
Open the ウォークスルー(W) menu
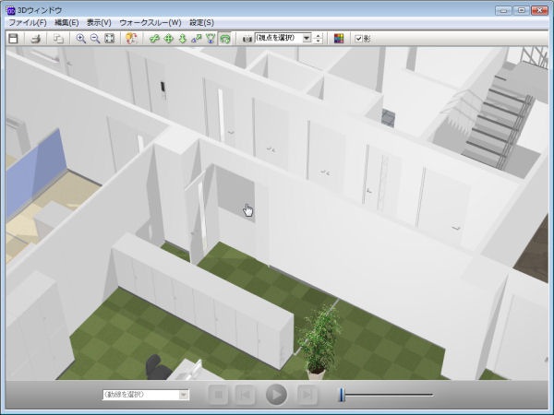[x=152, y=22]
